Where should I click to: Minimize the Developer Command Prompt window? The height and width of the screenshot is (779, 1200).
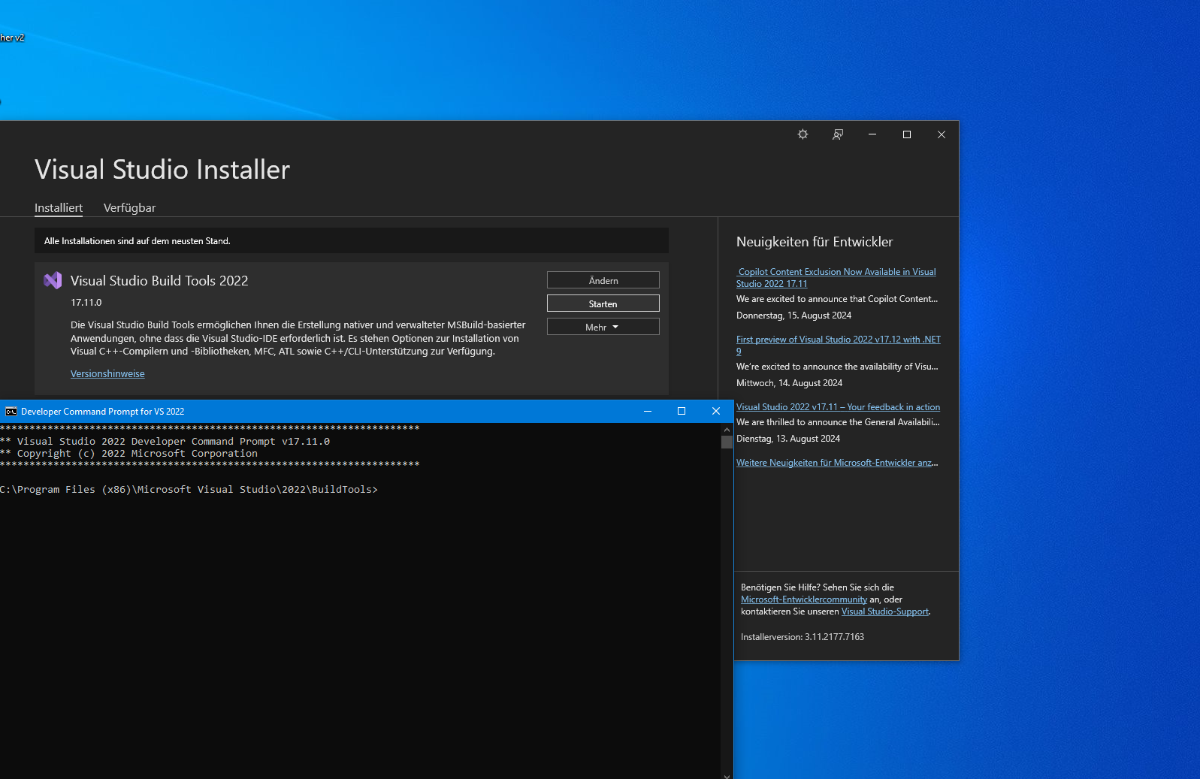tap(648, 412)
